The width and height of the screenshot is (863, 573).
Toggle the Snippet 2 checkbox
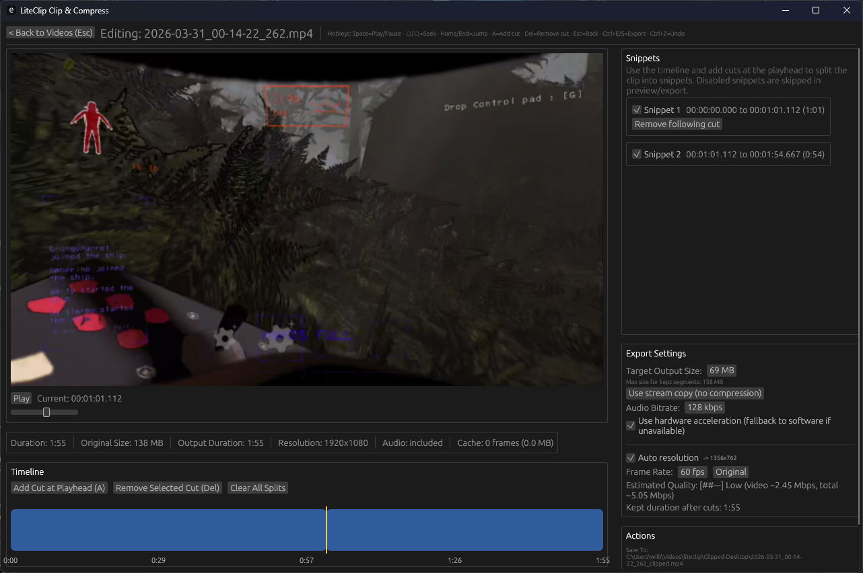pos(637,154)
